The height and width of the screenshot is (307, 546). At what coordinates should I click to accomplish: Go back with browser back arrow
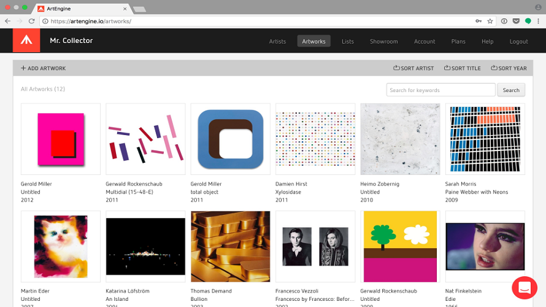tap(7, 21)
